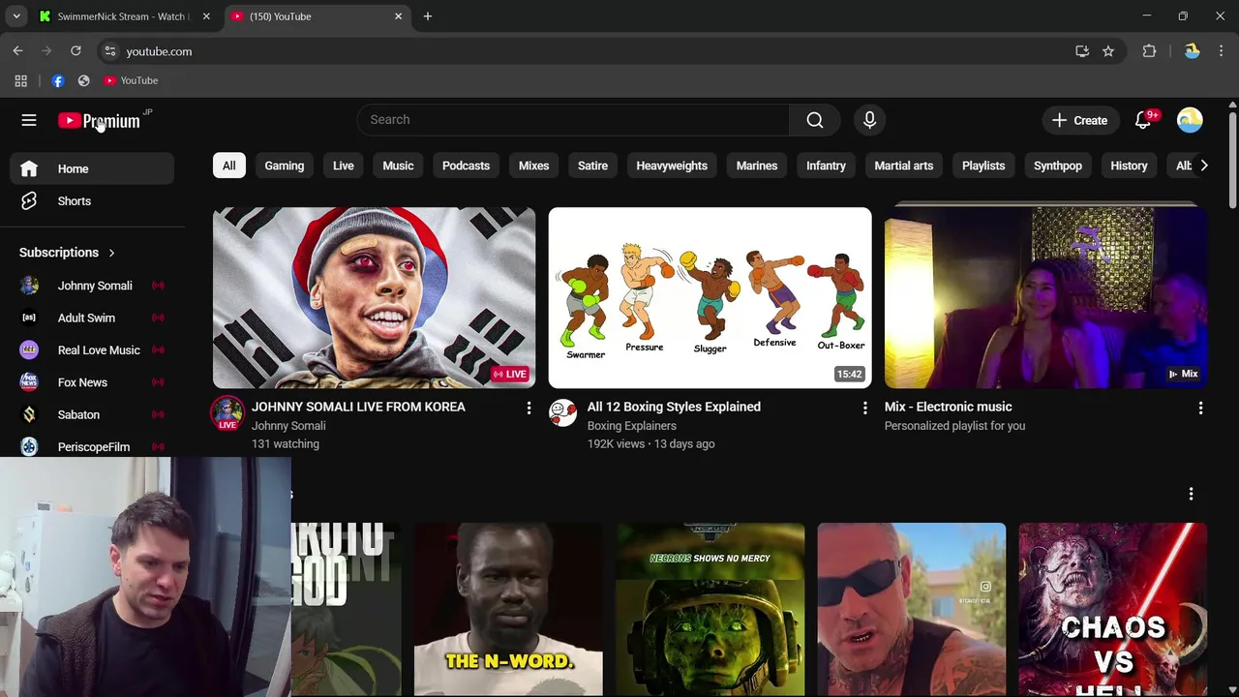Open Shorts shelf three-dot menu
Viewport: 1239px width, 697px height.
tap(1191, 494)
